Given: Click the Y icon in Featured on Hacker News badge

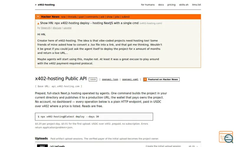Looking at the screenshot, I should click(145, 79).
